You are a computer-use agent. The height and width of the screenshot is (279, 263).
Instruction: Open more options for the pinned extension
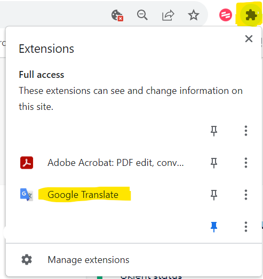pos(246,227)
